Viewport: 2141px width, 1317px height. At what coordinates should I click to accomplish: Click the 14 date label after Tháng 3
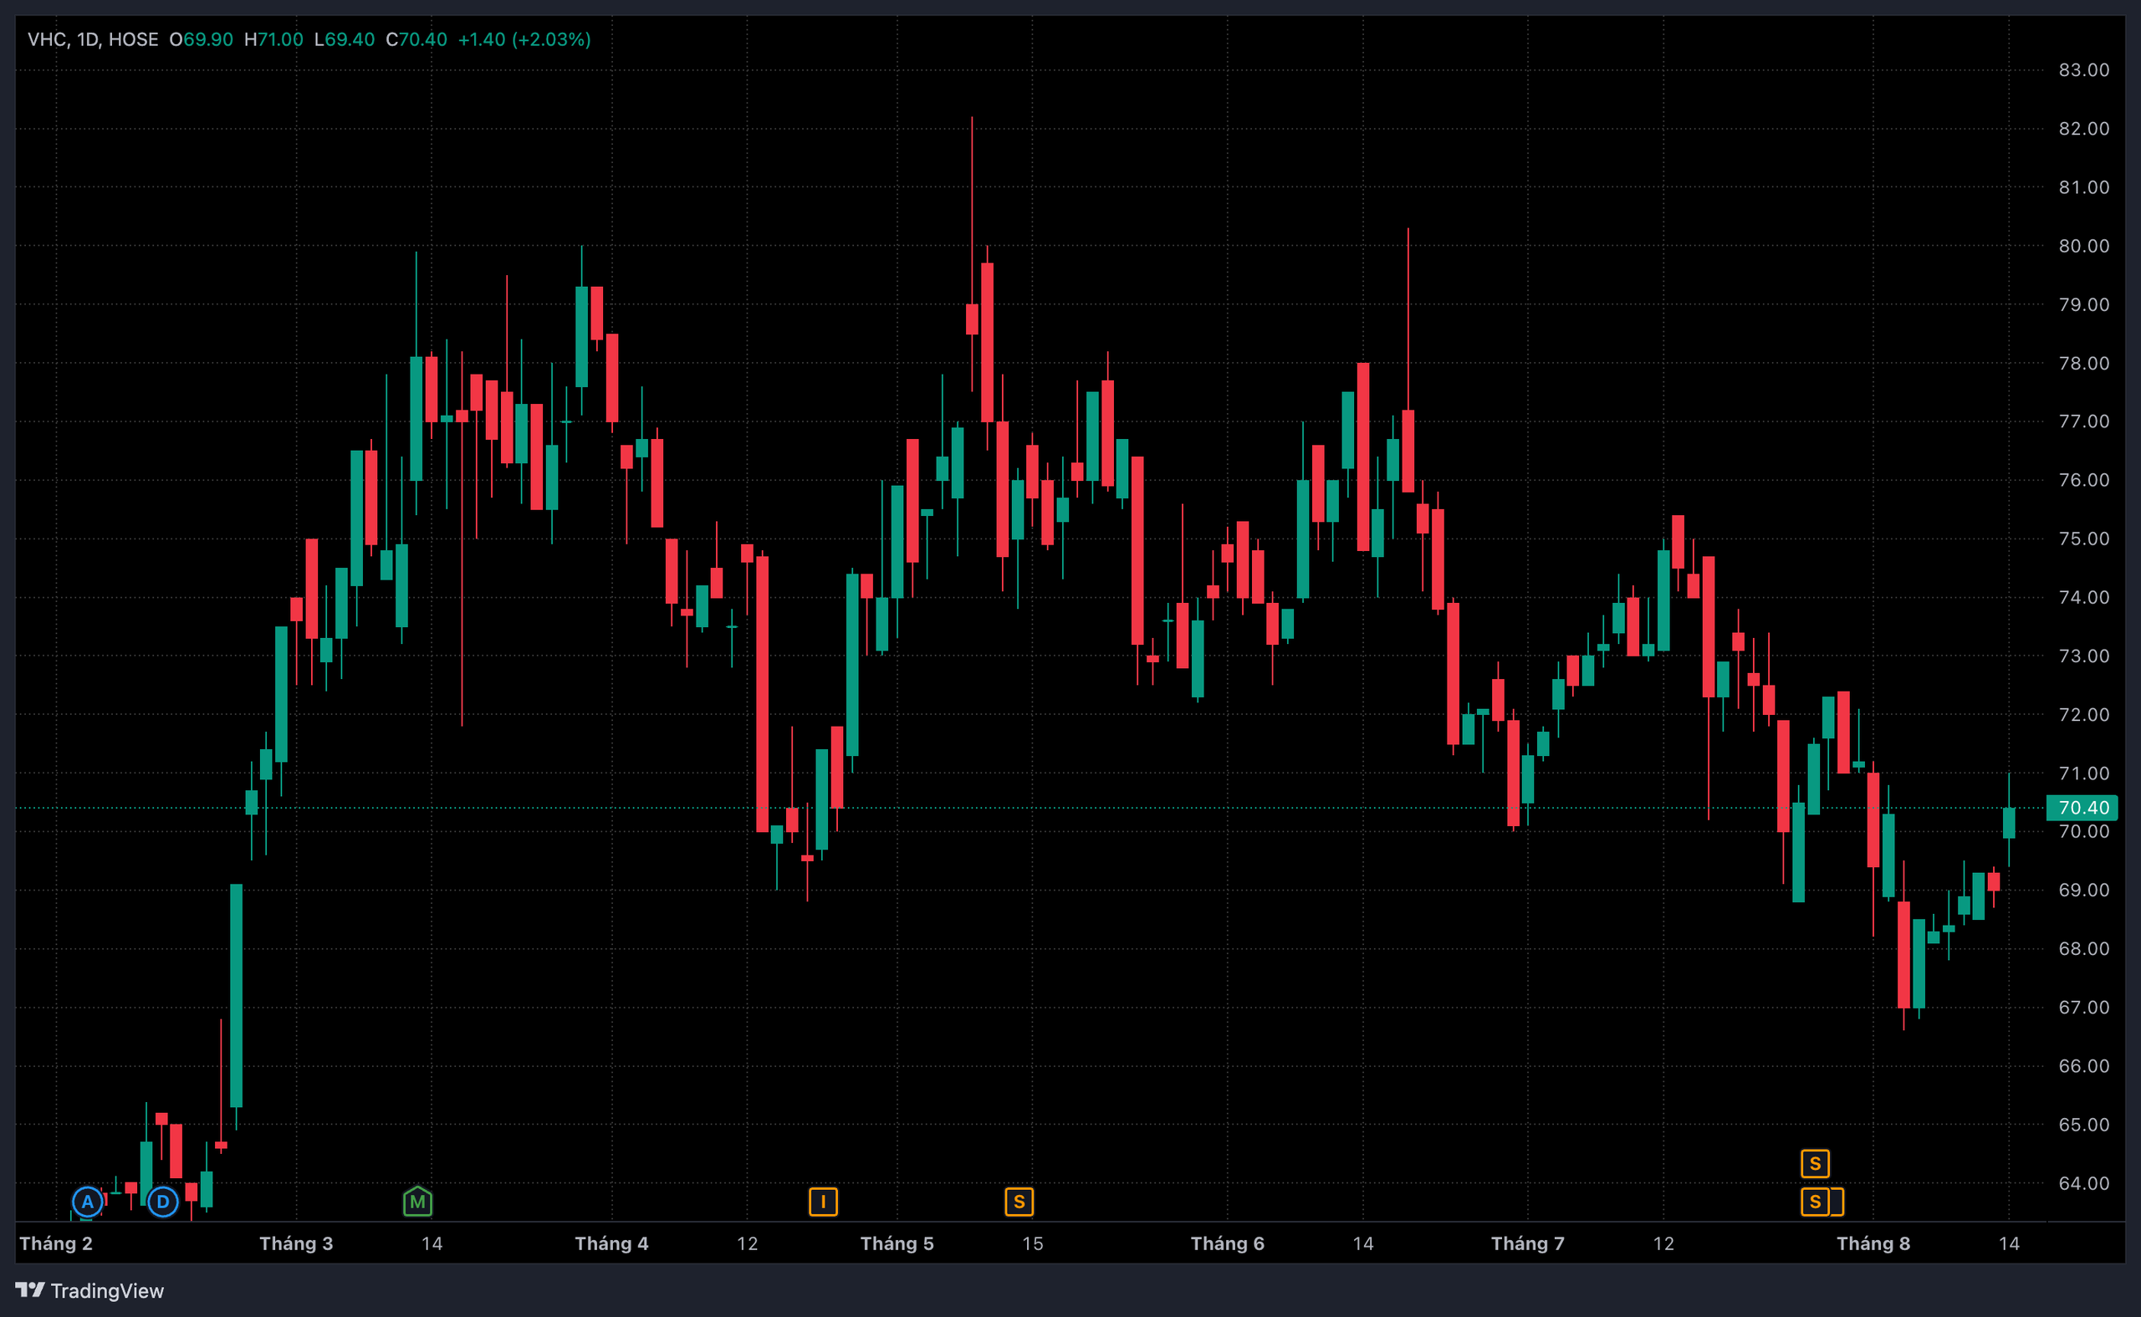432,1243
